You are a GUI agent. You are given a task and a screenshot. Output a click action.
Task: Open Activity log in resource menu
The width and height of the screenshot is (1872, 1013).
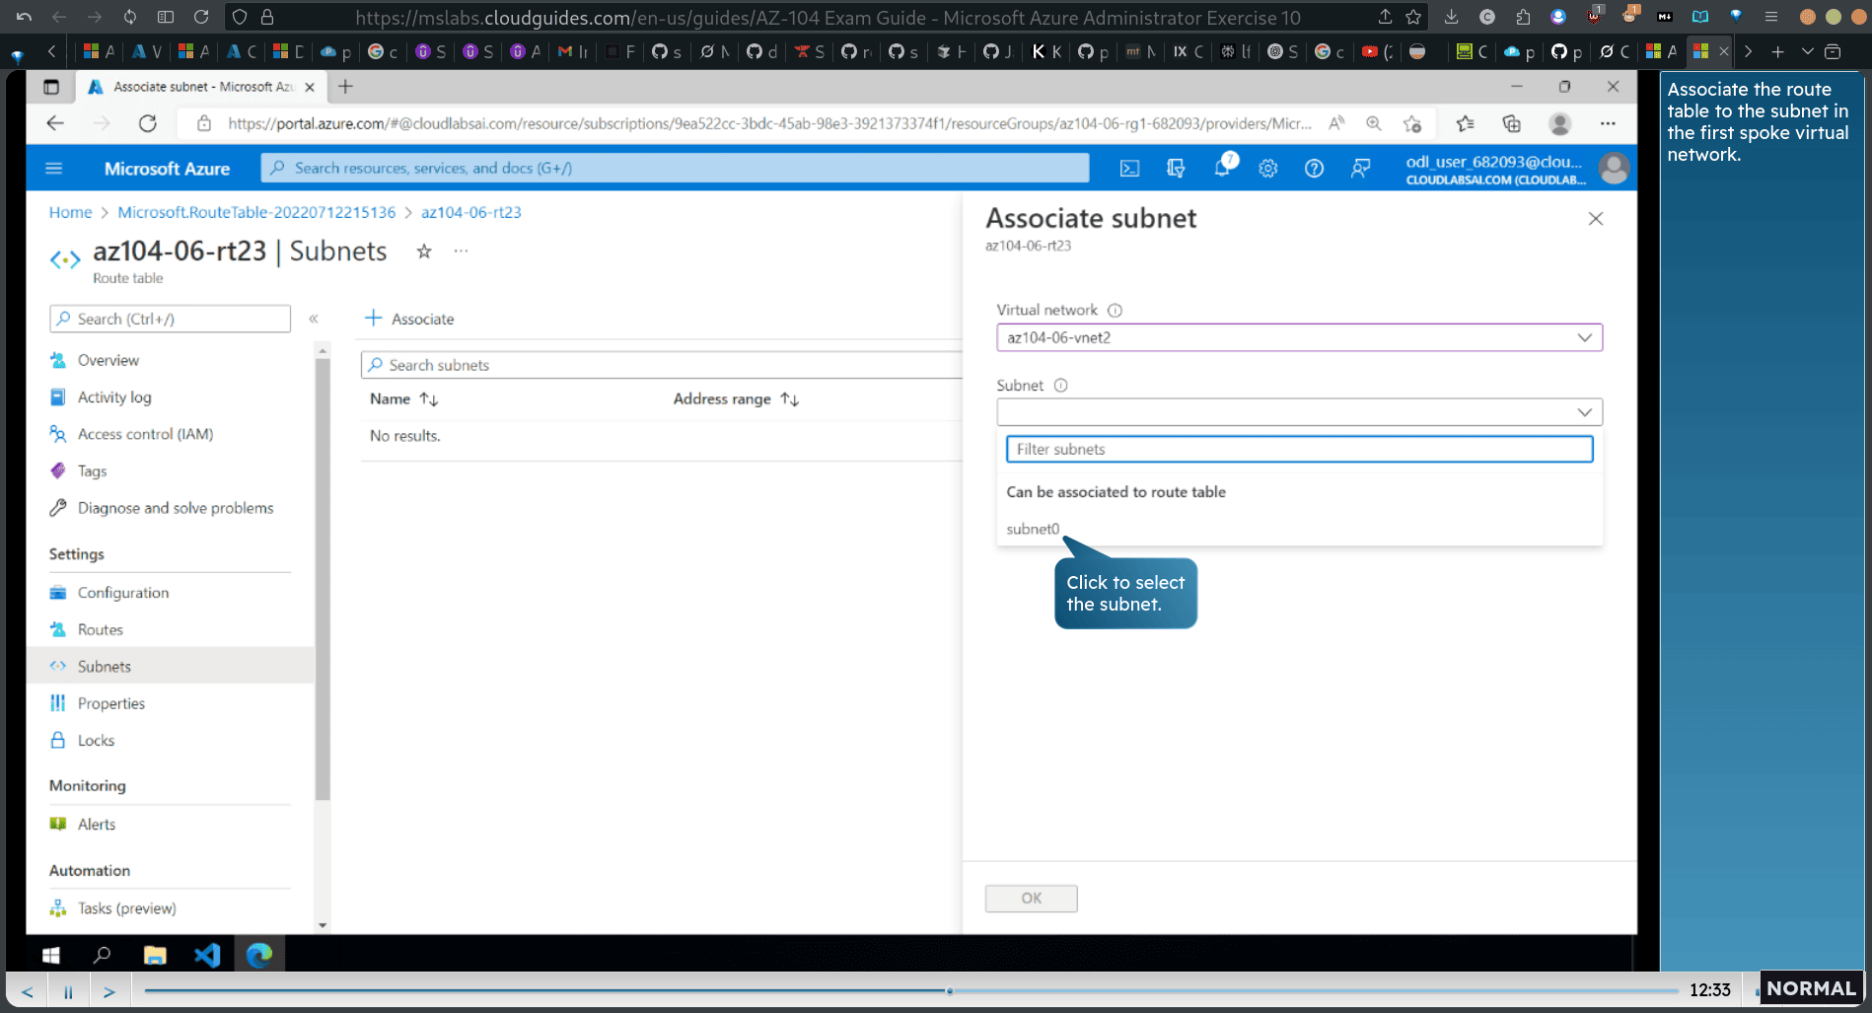(114, 397)
